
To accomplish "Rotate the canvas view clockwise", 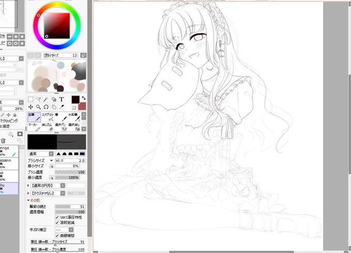I will tap(16, 43).
